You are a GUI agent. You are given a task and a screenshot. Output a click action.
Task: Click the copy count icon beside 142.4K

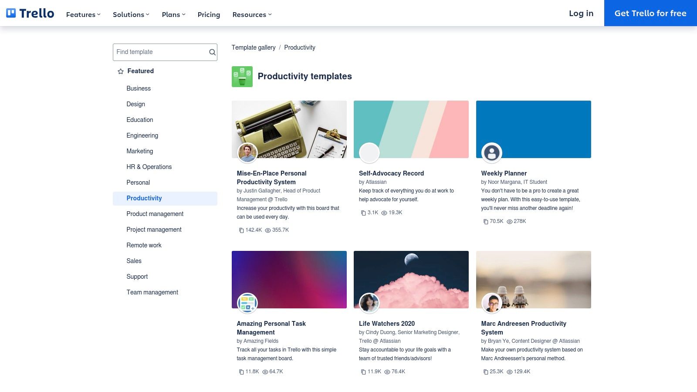pos(241,230)
